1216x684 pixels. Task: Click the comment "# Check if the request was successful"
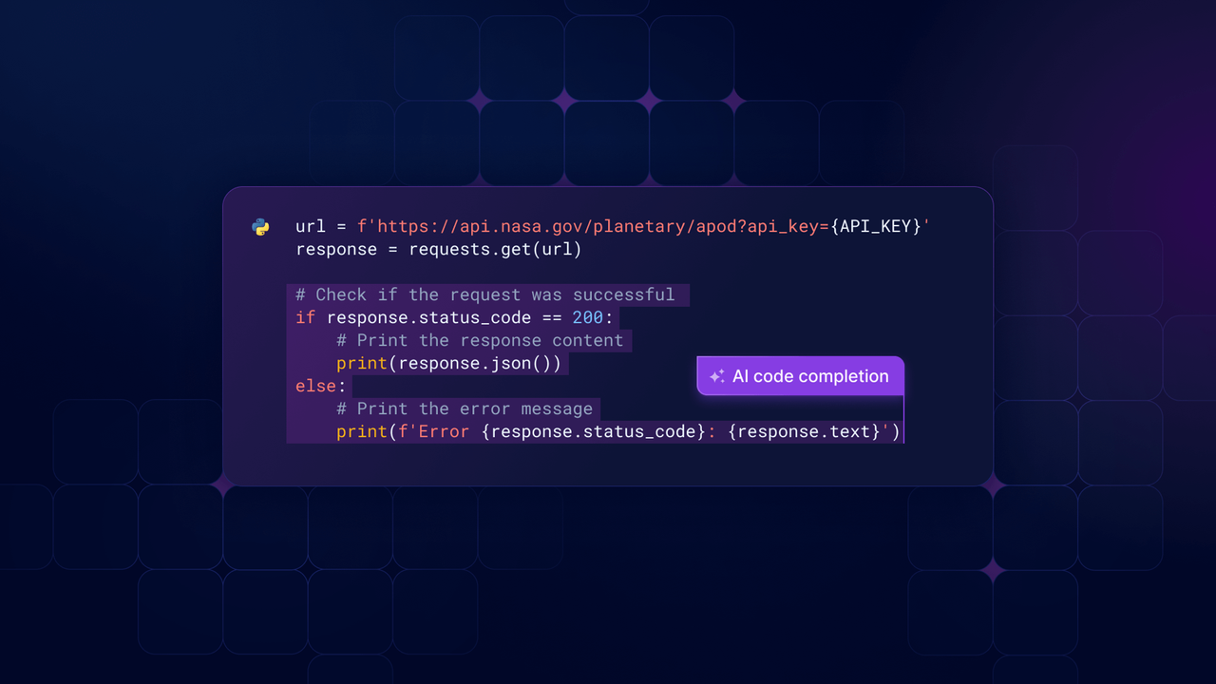485,294
